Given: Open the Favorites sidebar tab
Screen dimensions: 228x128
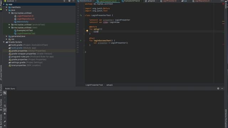Looking at the screenshot, I should pyautogui.click(x=1, y=105).
